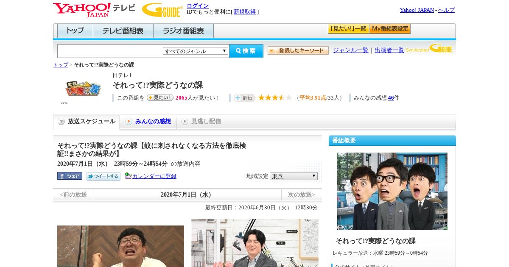This screenshot has height=267, width=509.
Task: Open My番組表設定 button
Action: pos(390,29)
